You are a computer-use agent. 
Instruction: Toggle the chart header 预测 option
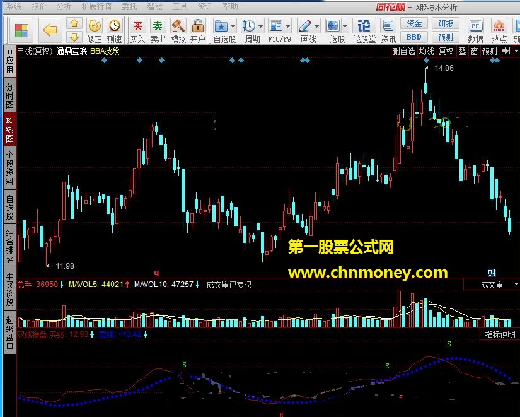[490, 51]
